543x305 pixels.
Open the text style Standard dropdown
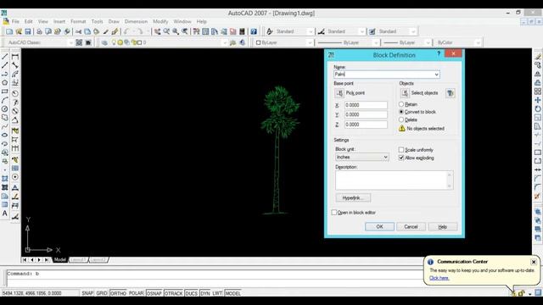click(x=311, y=31)
